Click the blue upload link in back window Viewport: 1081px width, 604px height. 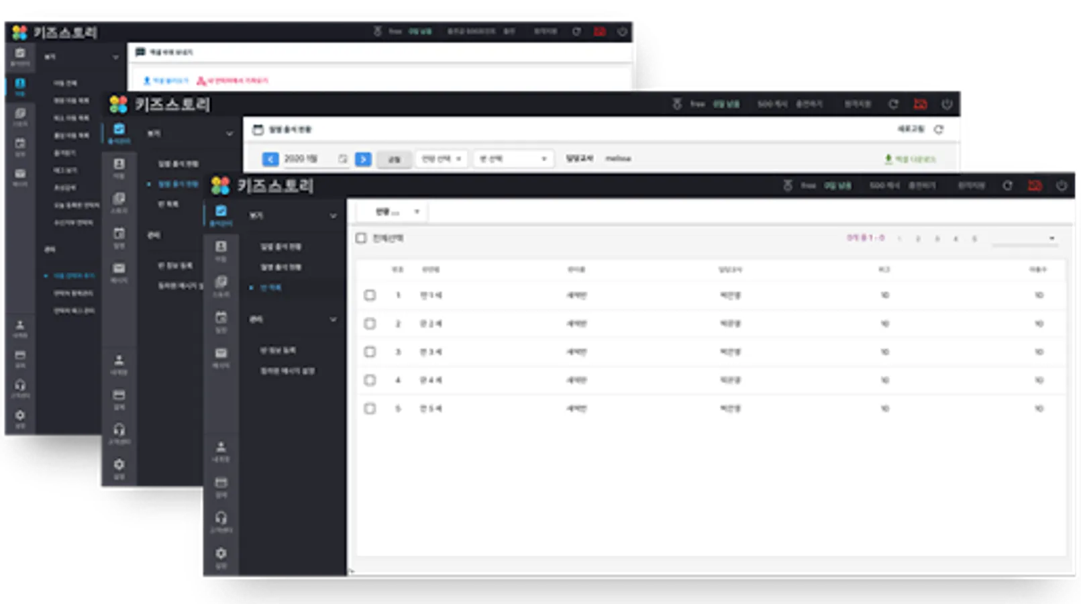coord(166,81)
